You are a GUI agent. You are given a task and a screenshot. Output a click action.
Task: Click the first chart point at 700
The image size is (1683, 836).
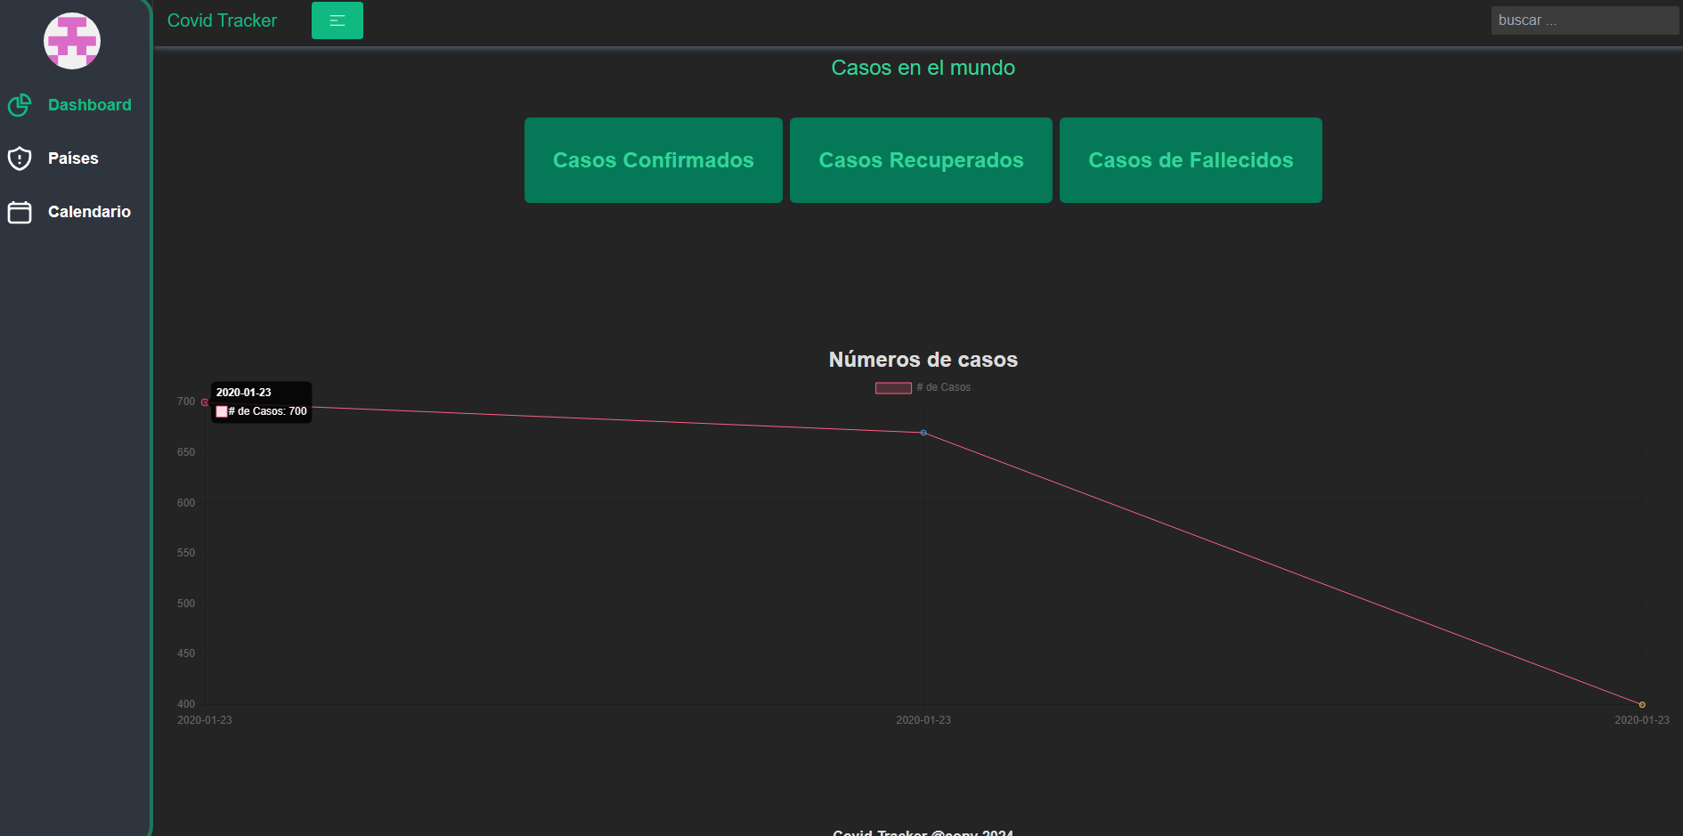(x=205, y=402)
